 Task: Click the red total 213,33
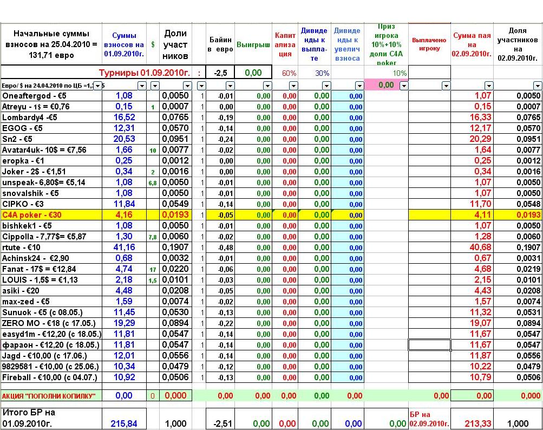point(478,424)
